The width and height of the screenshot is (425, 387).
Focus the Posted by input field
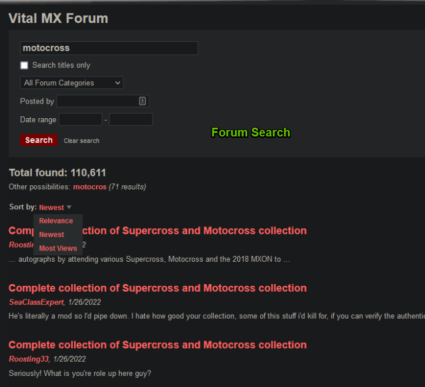pos(103,101)
